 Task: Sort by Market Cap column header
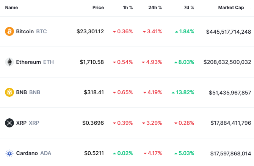click(x=231, y=8)
